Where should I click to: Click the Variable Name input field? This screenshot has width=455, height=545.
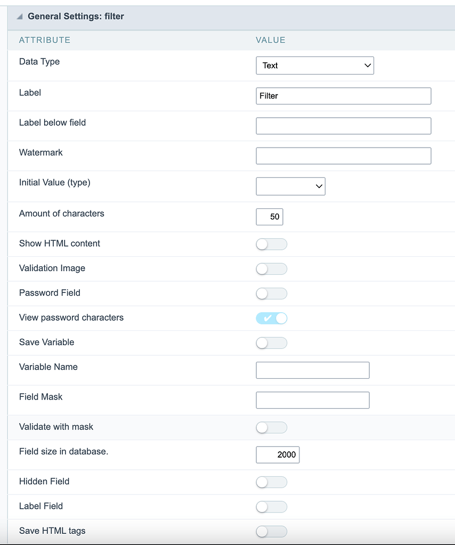coord(313,370)
